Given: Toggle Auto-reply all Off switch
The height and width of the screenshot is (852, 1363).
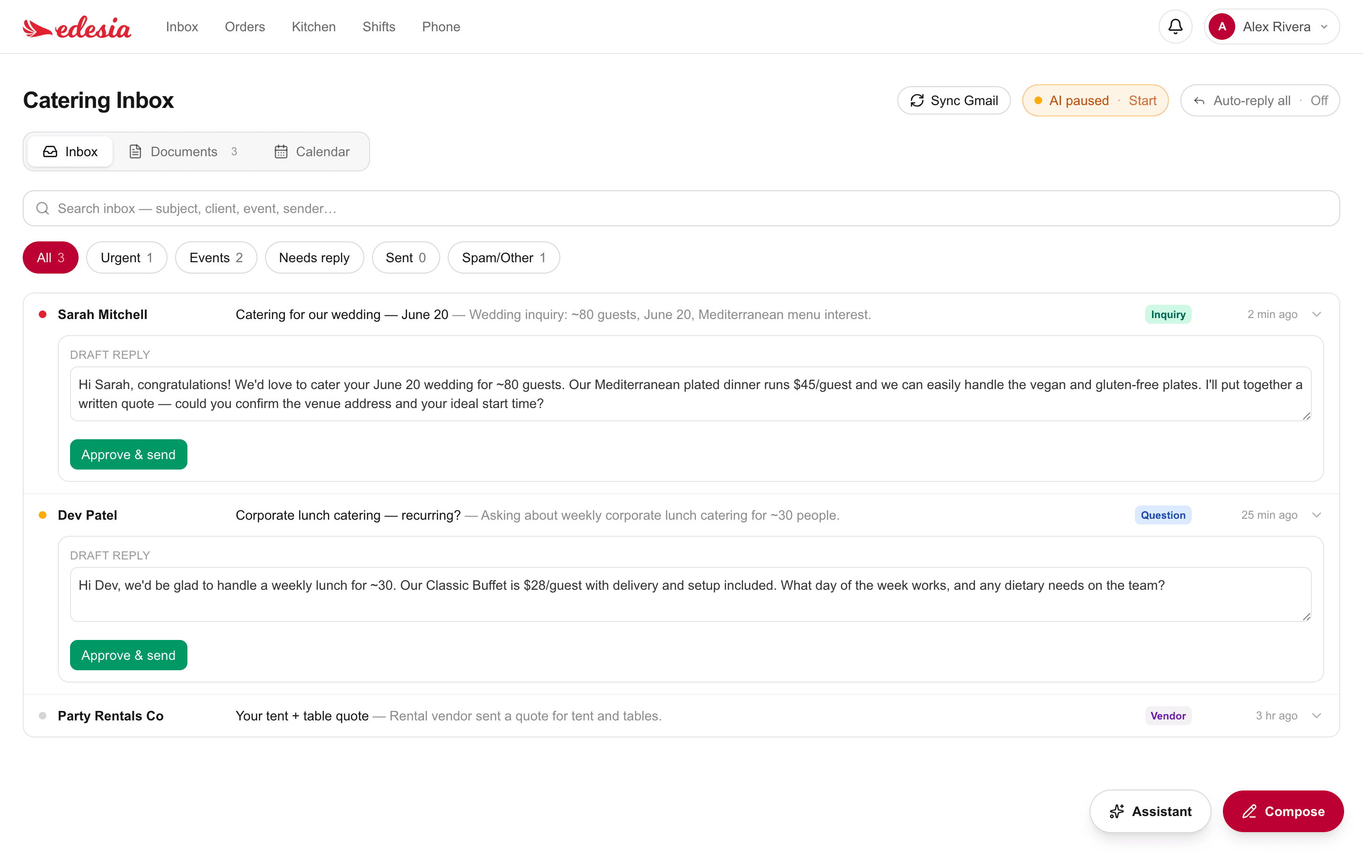Looking at the screenshot, I should pos(1259,100).
